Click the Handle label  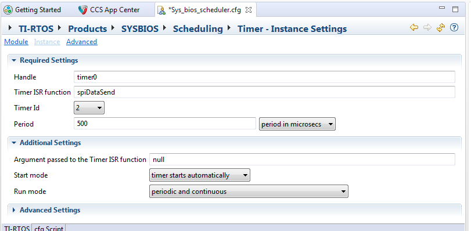(x=25, y=77)
